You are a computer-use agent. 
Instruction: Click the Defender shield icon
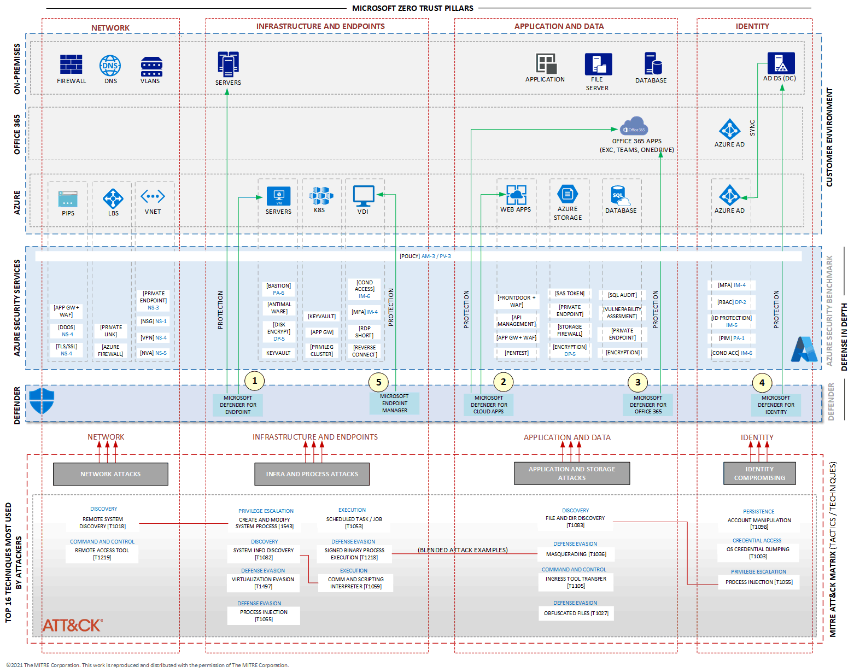point(42,401)
